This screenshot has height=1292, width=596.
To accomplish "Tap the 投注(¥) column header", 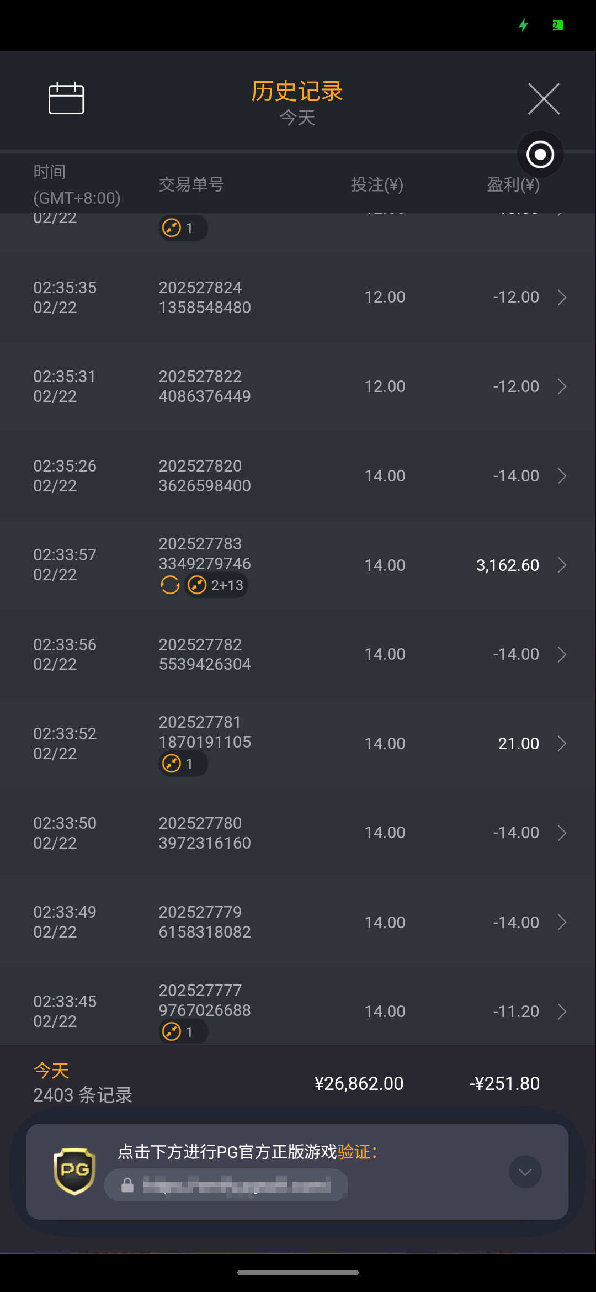I will [x=377, y=184].
